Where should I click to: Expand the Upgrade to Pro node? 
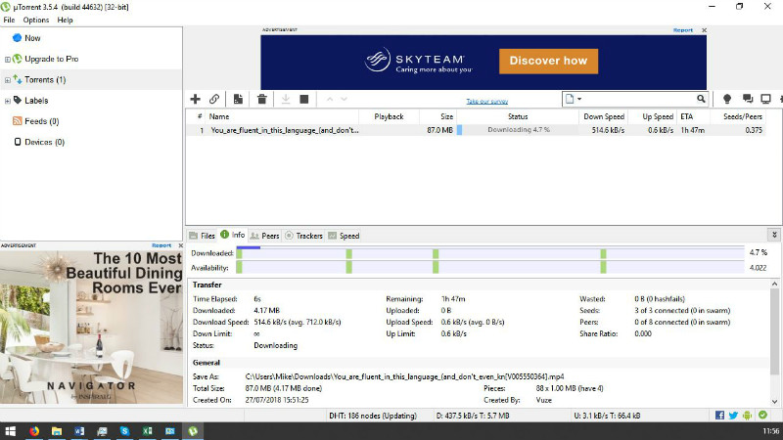(x=7, y=60)
